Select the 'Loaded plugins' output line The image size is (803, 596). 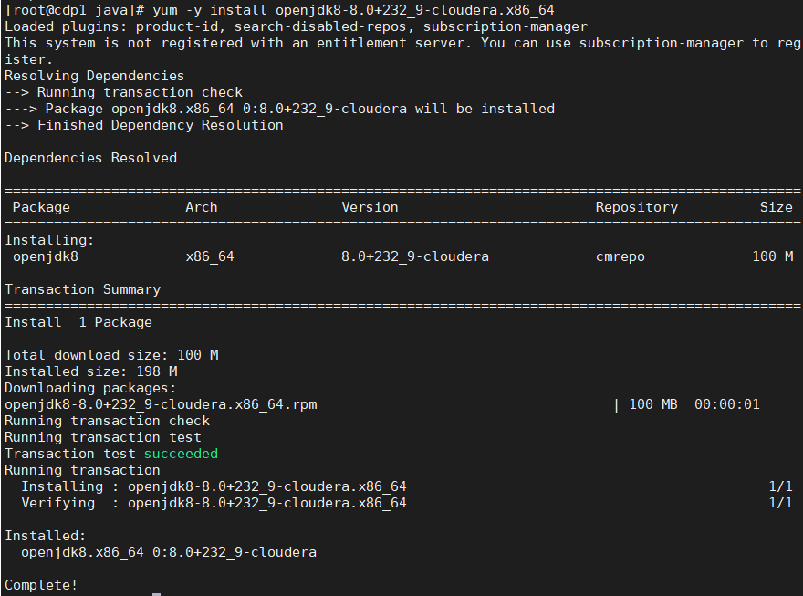coord(296,26)
